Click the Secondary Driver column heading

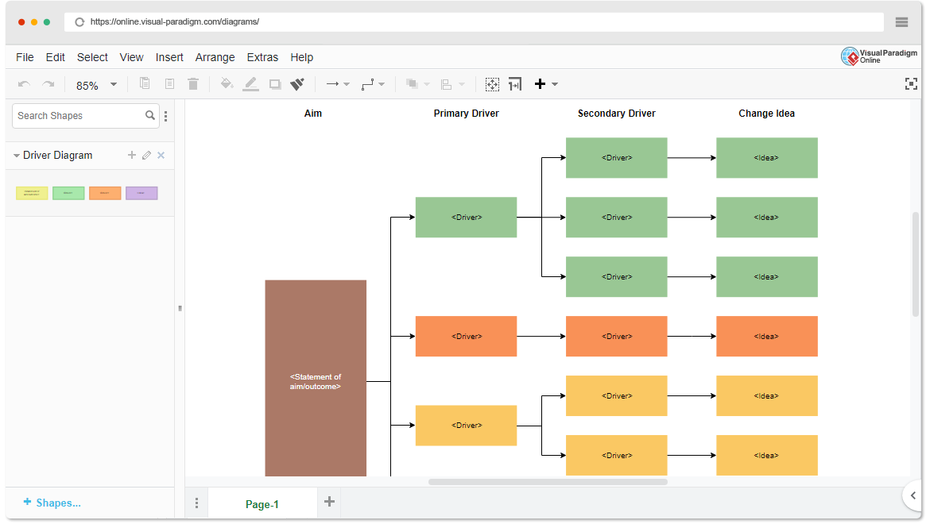(617, 114)
